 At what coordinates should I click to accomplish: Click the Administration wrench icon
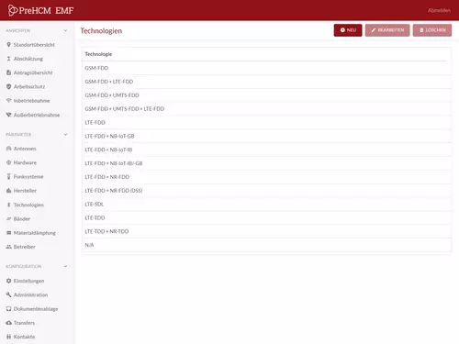coord(8,294)
